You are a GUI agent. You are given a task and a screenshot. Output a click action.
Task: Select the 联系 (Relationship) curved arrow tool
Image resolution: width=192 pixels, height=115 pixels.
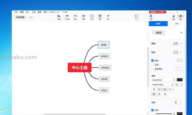(75, 16)
